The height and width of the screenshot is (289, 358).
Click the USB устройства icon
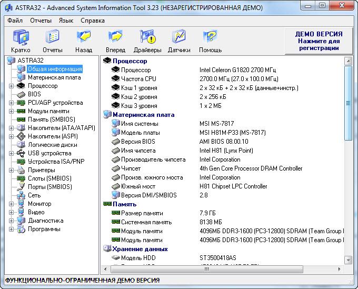pyautogui.click(x=21, y=153)
